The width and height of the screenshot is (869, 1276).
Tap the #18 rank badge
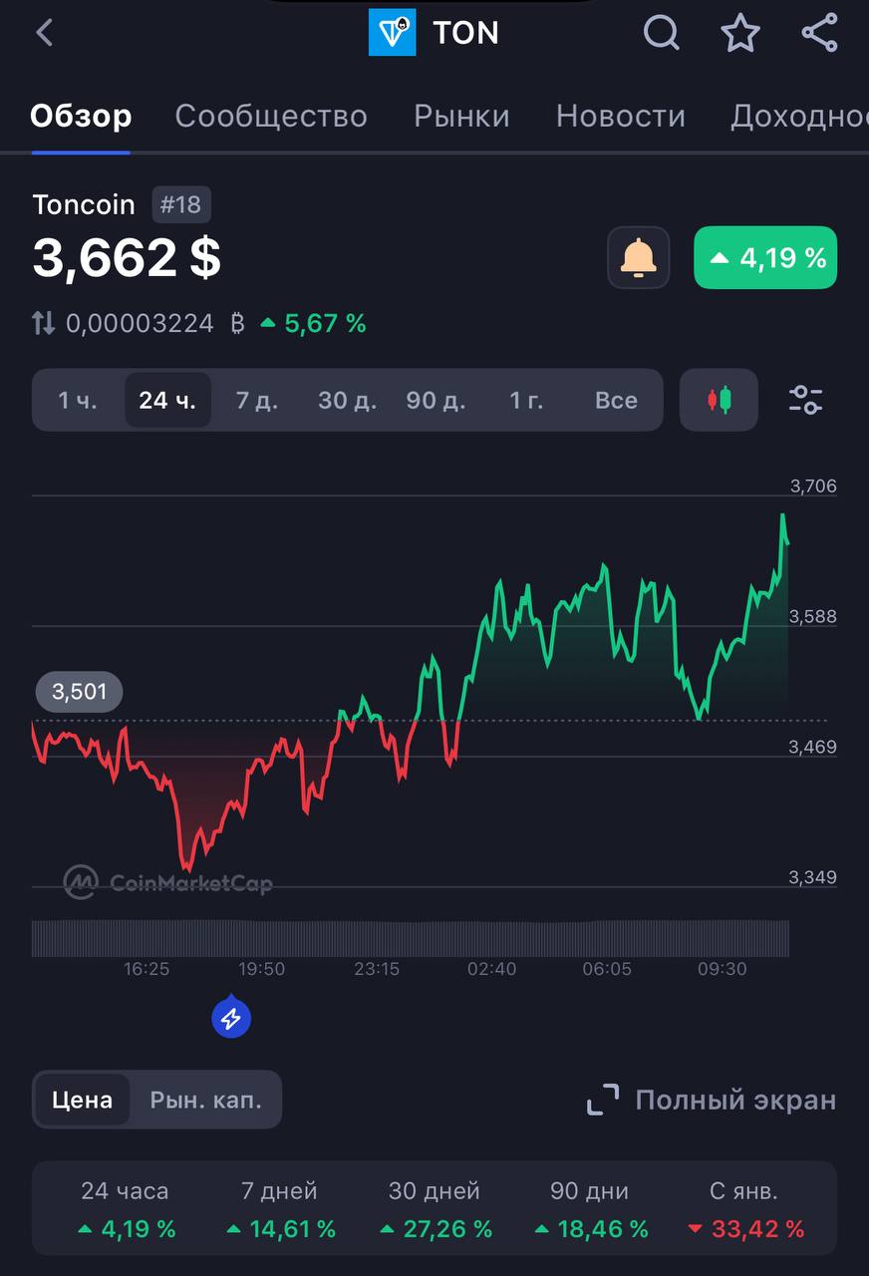[x=181, y=205]
